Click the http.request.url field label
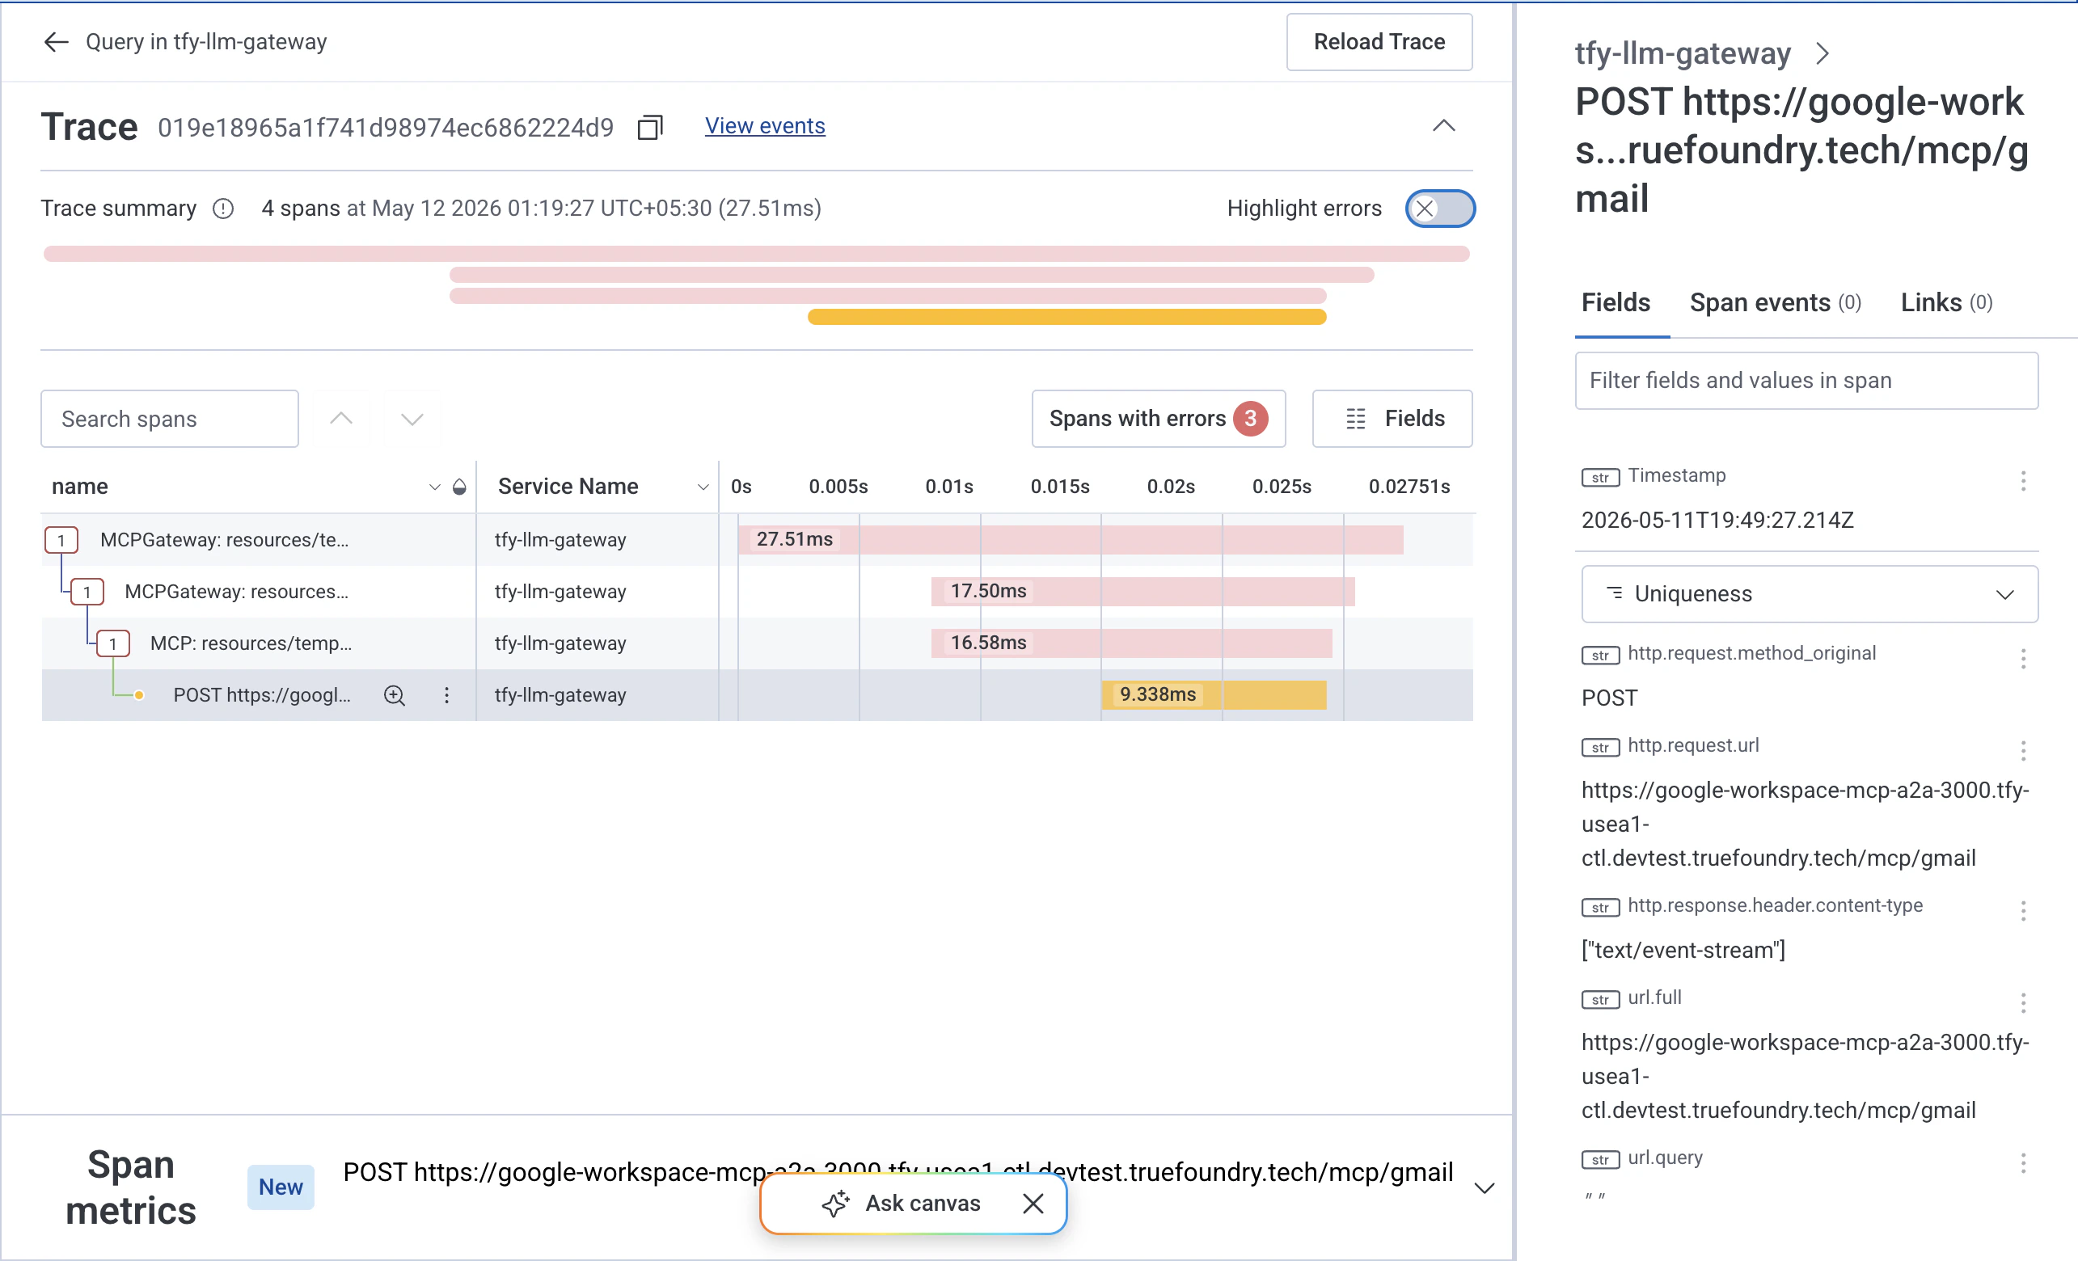2078x1261 pixels. (1692, 745)
